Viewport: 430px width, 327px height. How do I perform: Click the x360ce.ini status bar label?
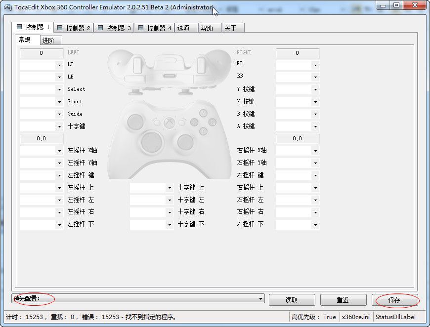356,317
